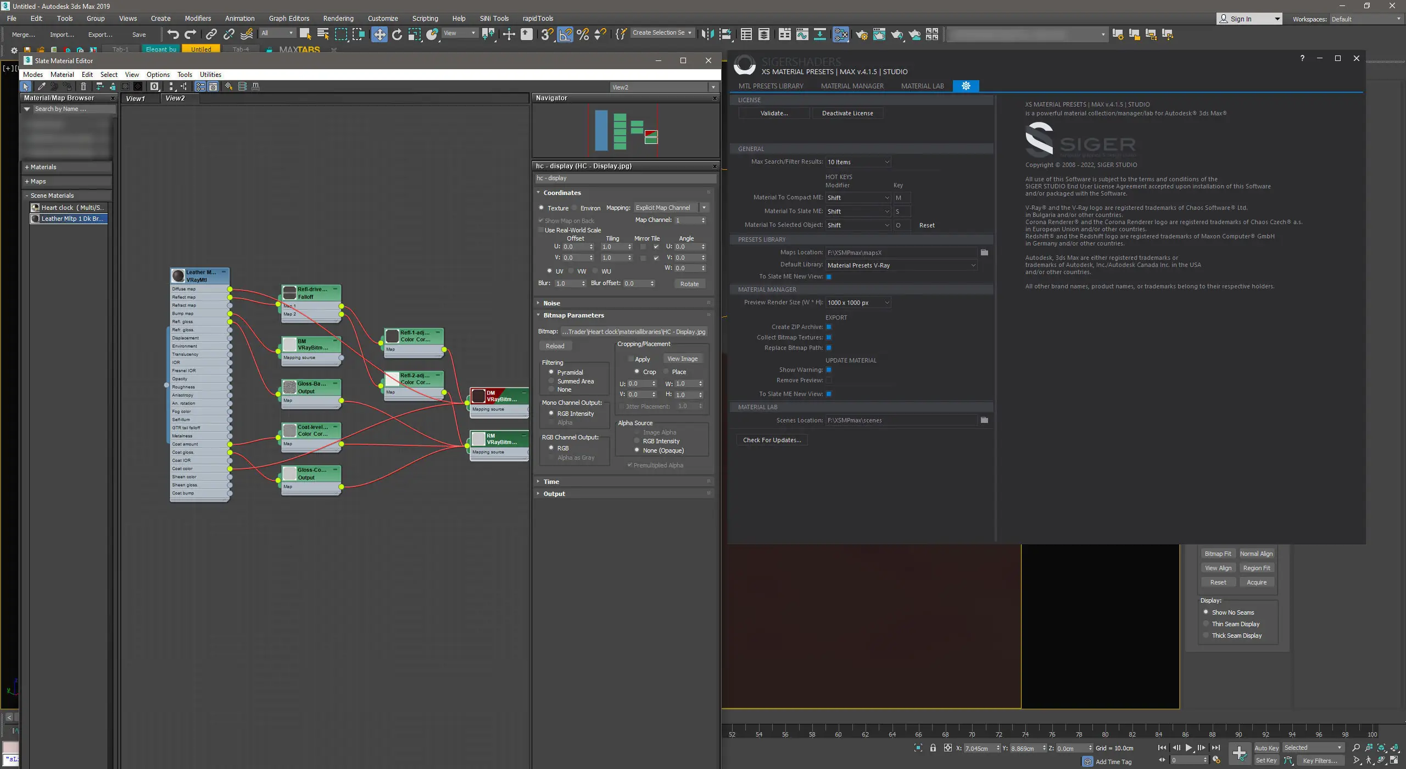
Task: Click the Delete Selected trash icon
Action: click(83, 86)
